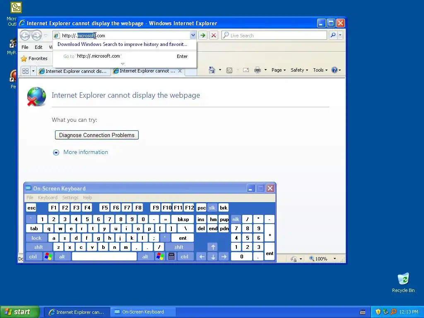Screen dimensions: 424x318
Task: Click the right arrow key on keyboard
Action: pyautogui.click(x=224, y=256)
